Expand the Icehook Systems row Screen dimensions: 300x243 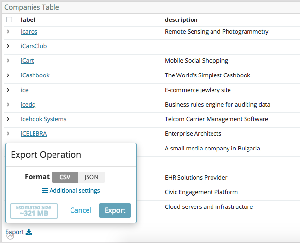8,119
